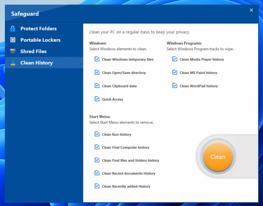The image size is (263, 206).
Task: Toggle Clean Find Computer history checkbox
Action: pyautogui.click(x=97, y=147)
